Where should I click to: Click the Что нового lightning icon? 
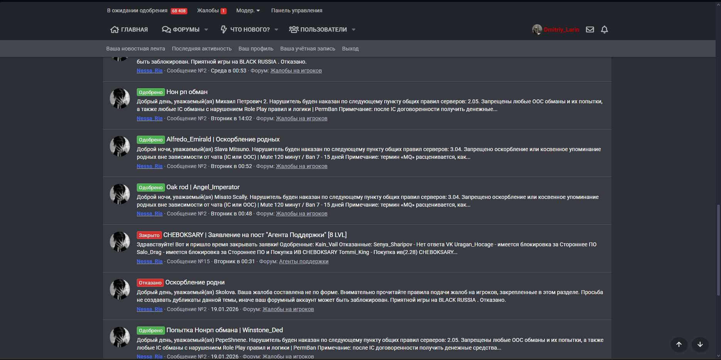pos(224,30)
